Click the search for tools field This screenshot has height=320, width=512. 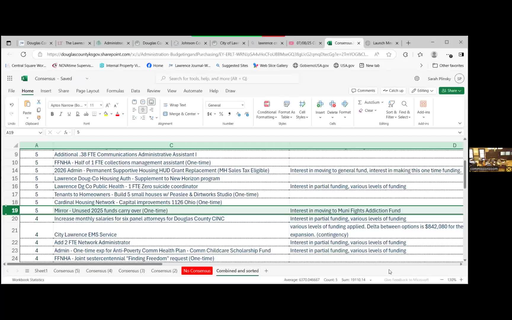coord(227,79)
